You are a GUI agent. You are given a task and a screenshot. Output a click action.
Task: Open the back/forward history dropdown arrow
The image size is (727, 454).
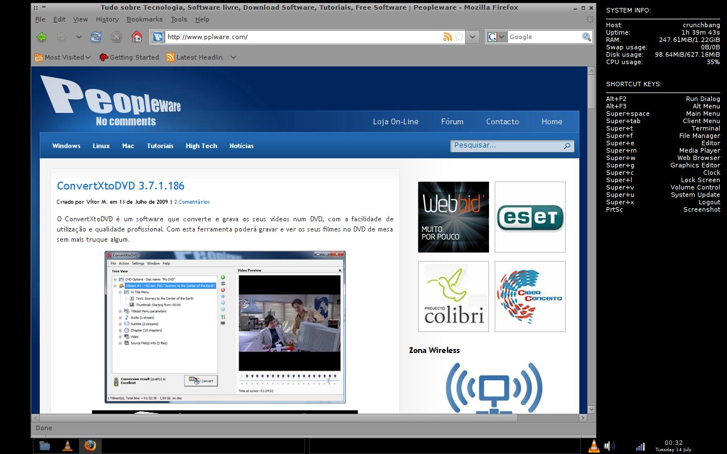(78, 37)
